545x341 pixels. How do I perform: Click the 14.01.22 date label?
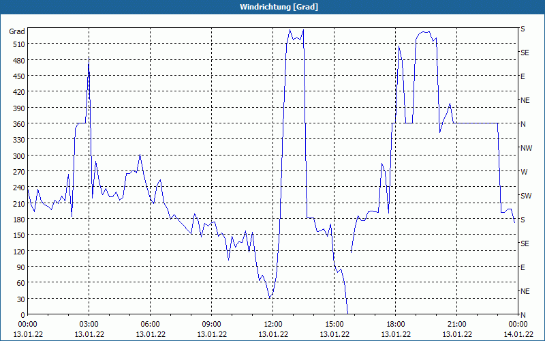pyautogui.click(x=518, y=334)
